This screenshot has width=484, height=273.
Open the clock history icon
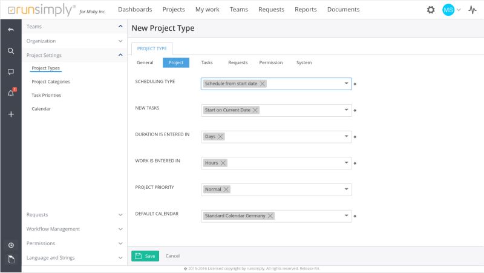[x=11, y=245]
